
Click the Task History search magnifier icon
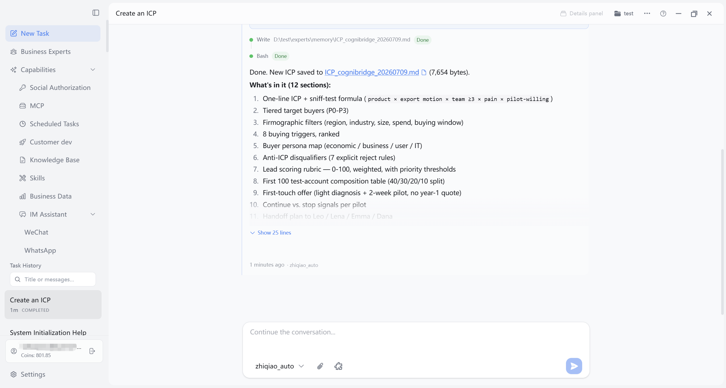(x=18, y=279)
